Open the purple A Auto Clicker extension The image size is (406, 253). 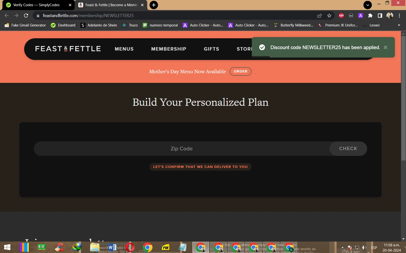coord(361,16)
